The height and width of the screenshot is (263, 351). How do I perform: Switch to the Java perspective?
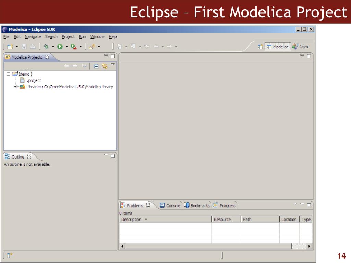coord(300,47)
